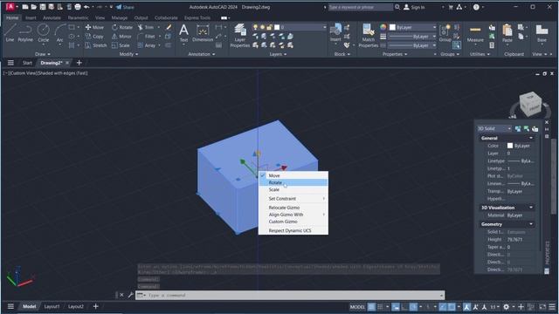Select the Dimension tool
Image resolution: width=559 pixels, height=314 pixels.
(x=203, y=33)
